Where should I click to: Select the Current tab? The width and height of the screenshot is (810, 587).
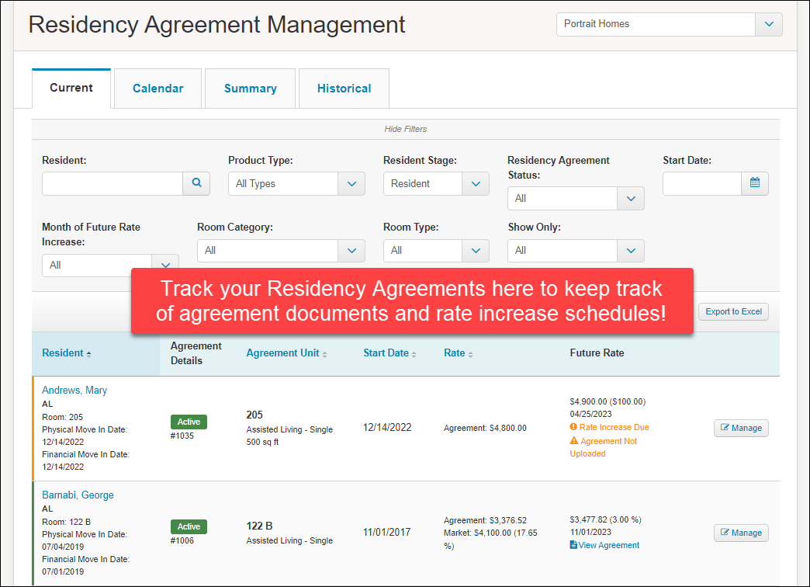tap(71, 88)
